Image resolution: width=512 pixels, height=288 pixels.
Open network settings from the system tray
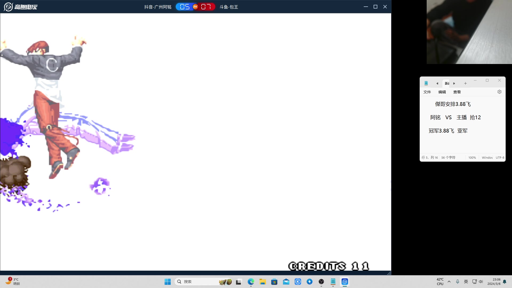point(474,282)
